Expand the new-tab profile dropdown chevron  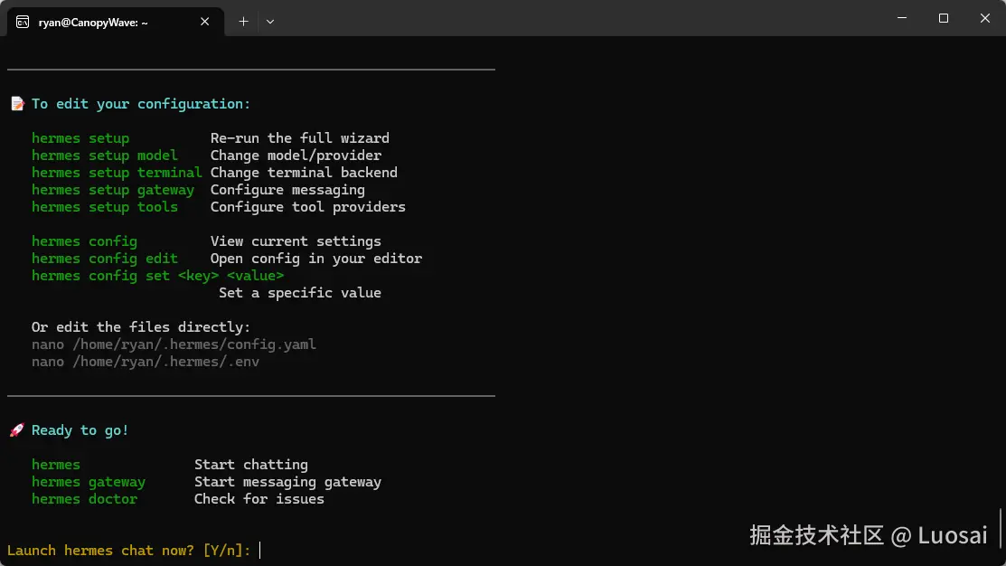click(x=269, y=22)
